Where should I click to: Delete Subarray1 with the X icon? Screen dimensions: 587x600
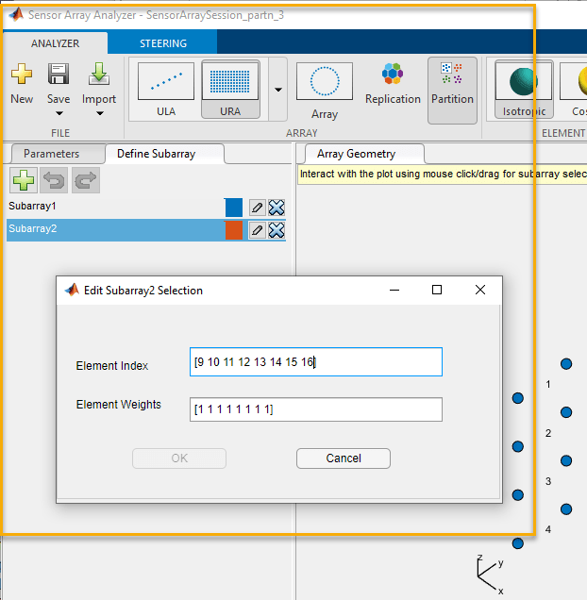click(277, 208)
